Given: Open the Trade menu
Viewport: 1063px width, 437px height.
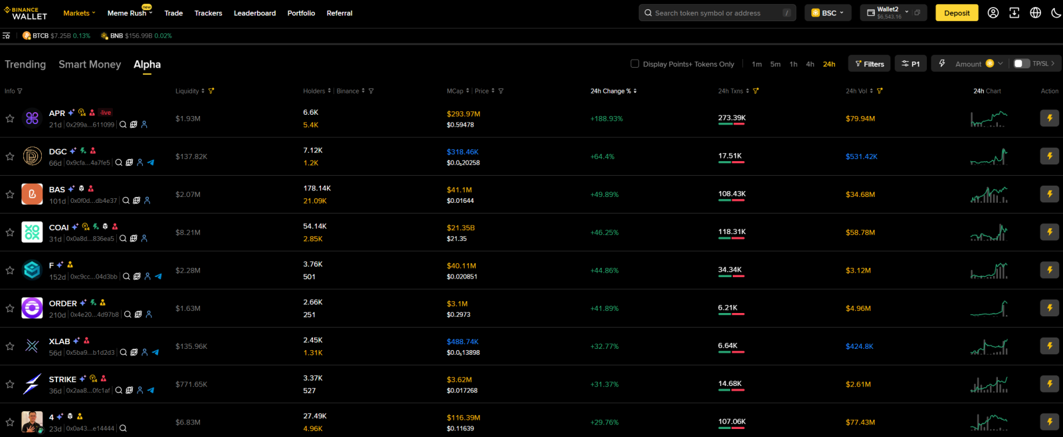Looking at the screenshot, I should [173, 13].
